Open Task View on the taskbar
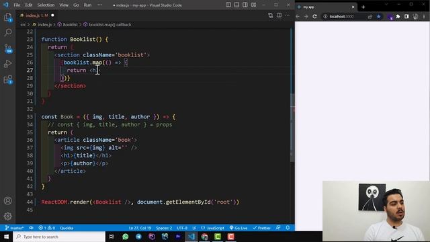430x242 pixels. coord(112,237)
